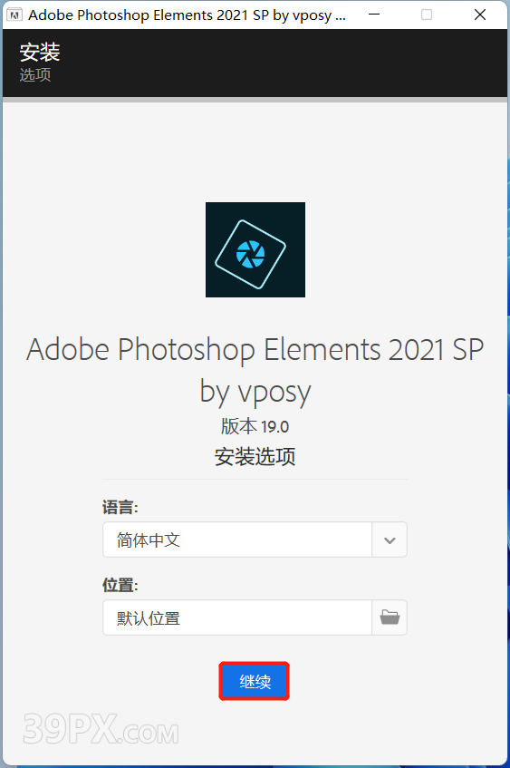Click the 选项 subtitle in header
The width and height of the screenshot is (510, 768).
35,75
